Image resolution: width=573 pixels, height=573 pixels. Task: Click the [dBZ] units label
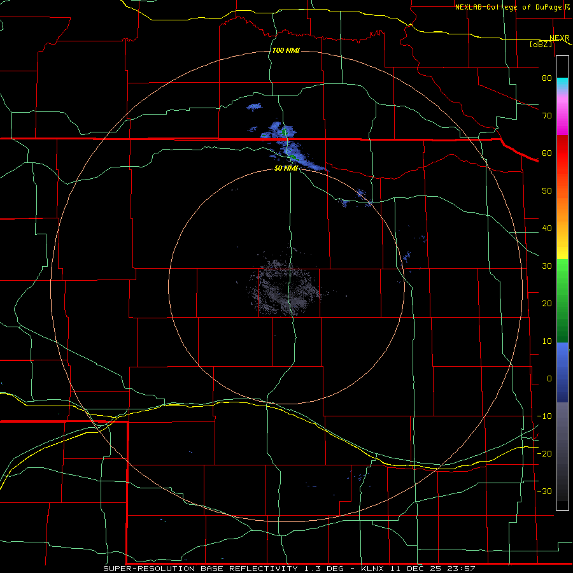pyautogui.click(x=541, y=45)
